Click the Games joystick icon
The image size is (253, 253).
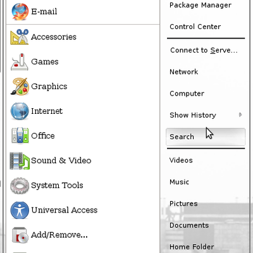coord(20,62)
